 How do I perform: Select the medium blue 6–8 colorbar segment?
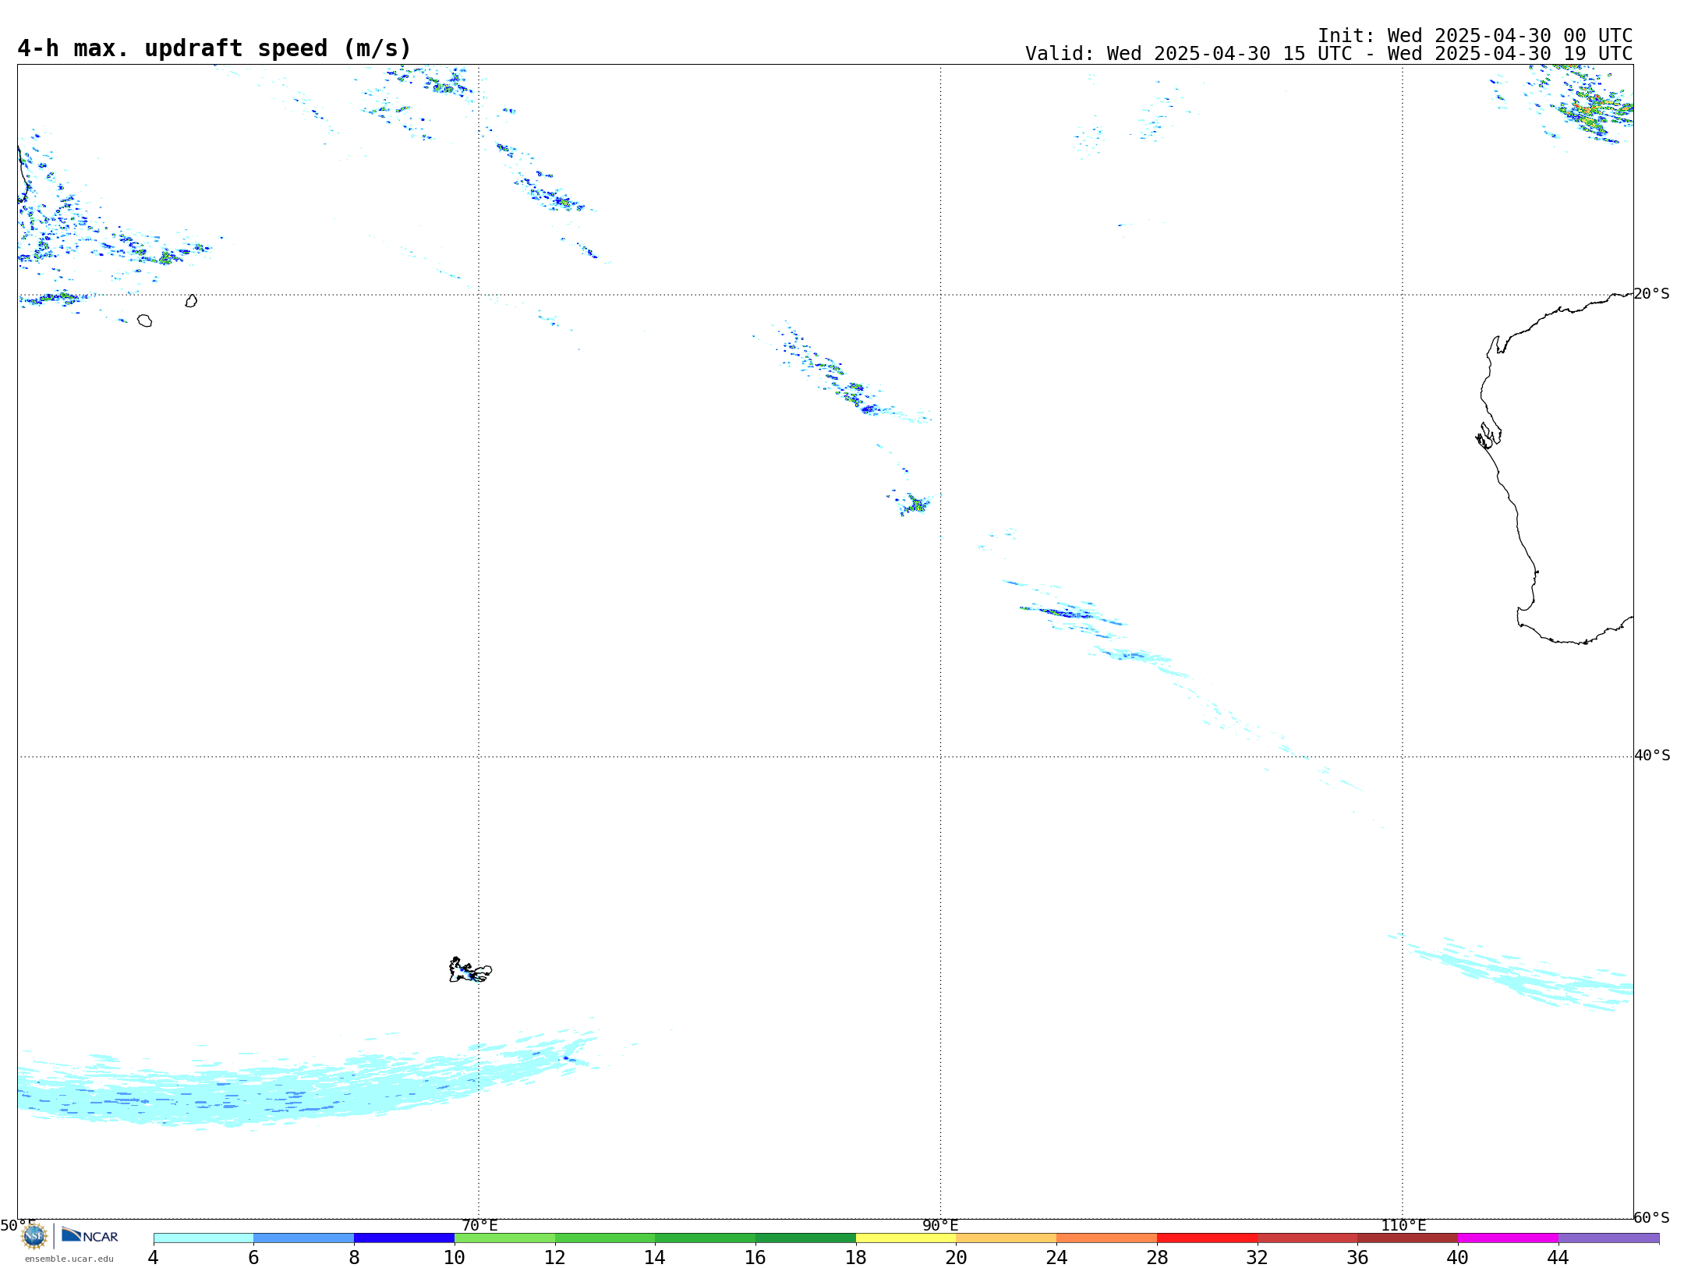tap(304, 1238)
